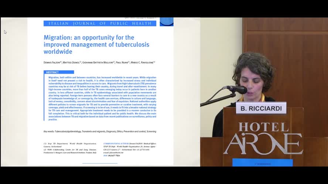The height and width of the screenshot is (184, 328).
Task: Click the Key words line
Action: pyautogui.click(x=100, y=131)
